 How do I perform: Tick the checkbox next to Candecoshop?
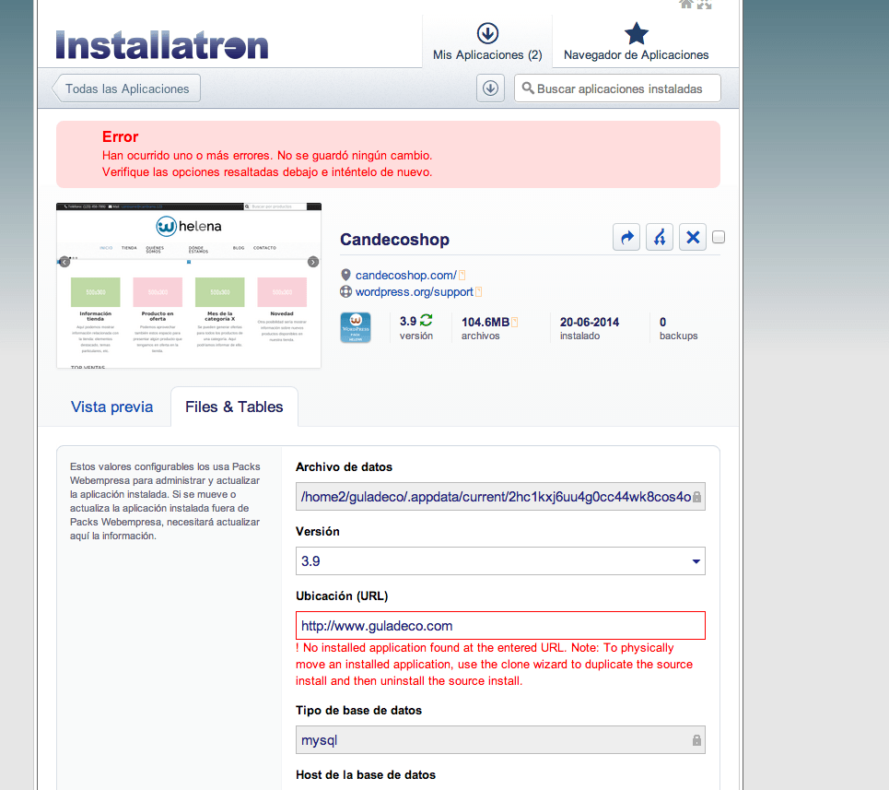click(x=719, y=237)
